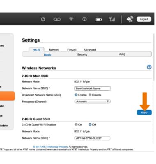Click the Main SSID Network Name field

[92, 89]
